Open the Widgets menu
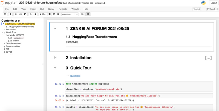219x111 pixels. (75, 9)
